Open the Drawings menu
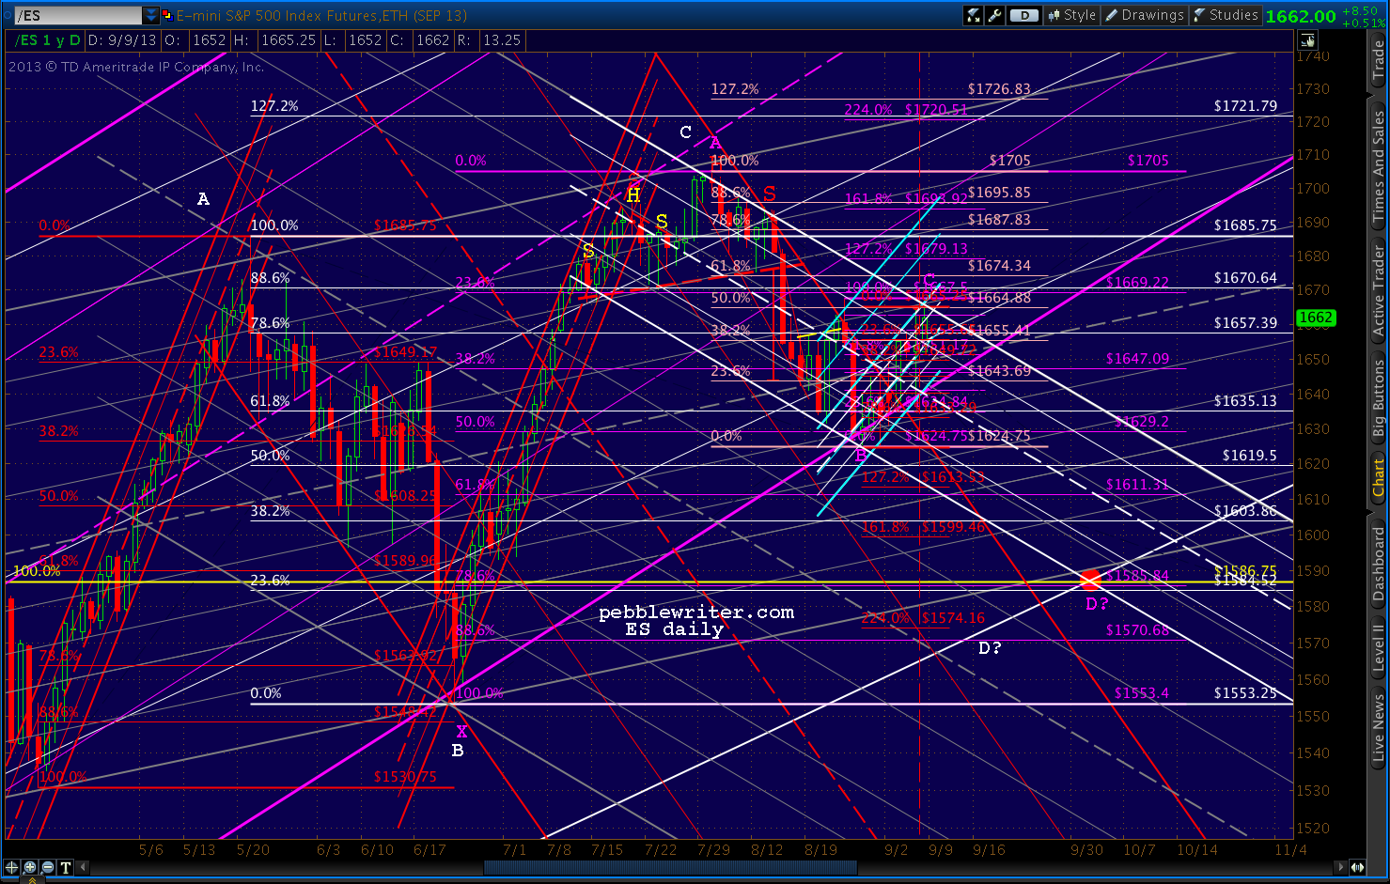Screen dimensions: 1390x884 [1144, 15]
